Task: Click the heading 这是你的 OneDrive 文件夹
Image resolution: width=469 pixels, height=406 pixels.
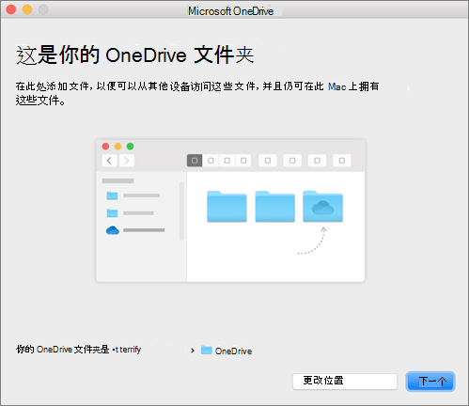Action: [134, 55]
